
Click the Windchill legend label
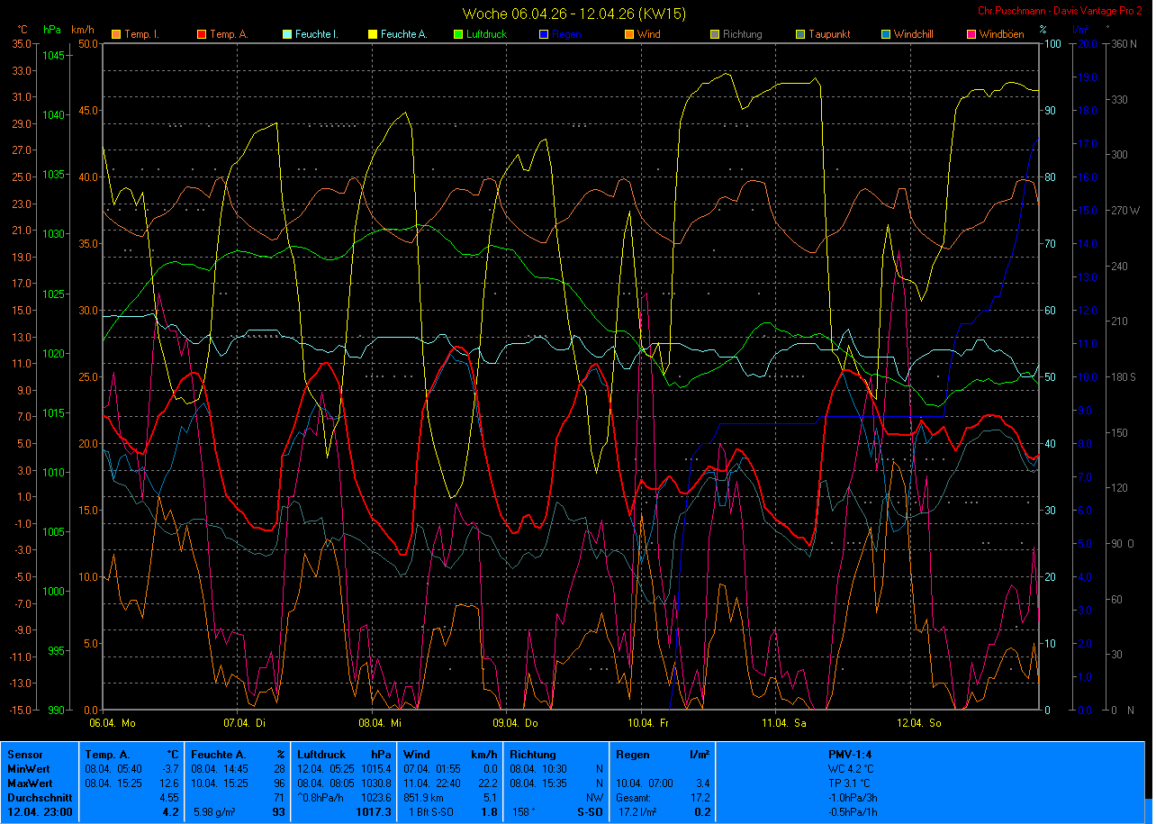point(915,34)
